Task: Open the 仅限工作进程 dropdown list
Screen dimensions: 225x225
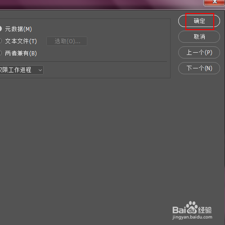Action: tap(22, 70)
